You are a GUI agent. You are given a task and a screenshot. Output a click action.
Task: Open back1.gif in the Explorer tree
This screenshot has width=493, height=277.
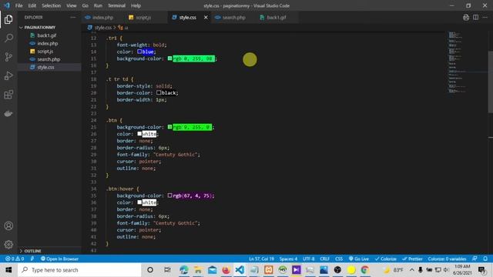click(47, 35)
